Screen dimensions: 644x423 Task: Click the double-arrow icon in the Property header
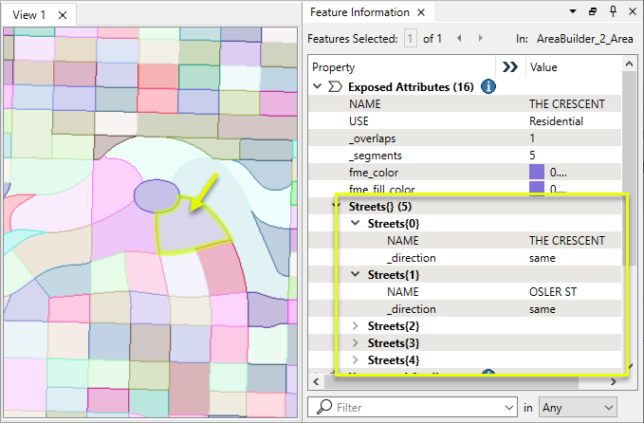[509, 67]
